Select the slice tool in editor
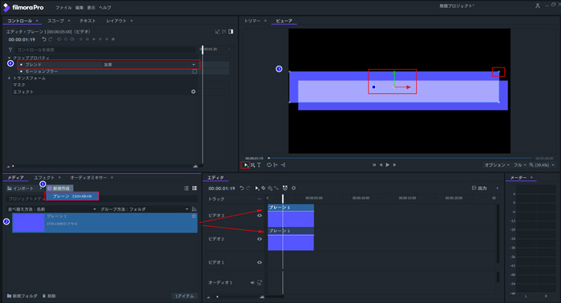 click(264, 188)
